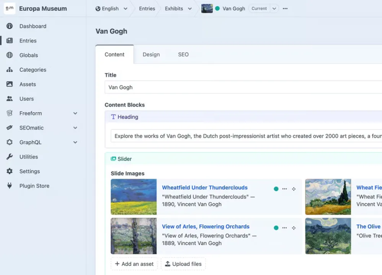The image size is (382, 275).
Task: Click move handle for Wheatfield Under Thunderclouds
Action: pos(294,189)
